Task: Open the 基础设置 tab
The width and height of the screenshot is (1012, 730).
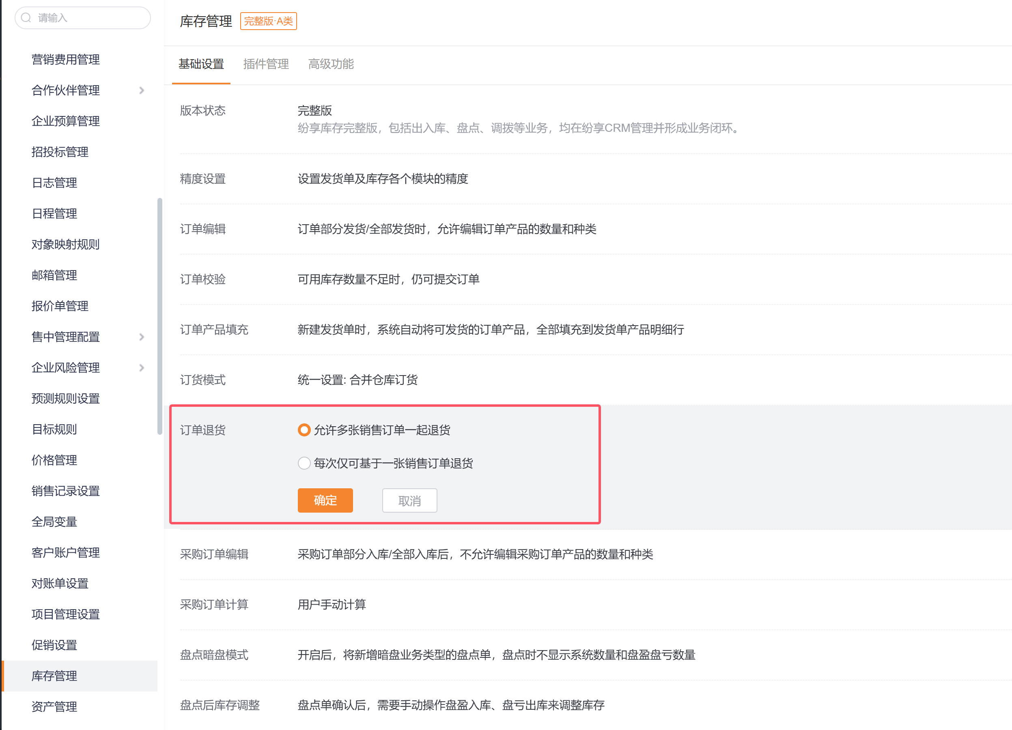Action: pyautogui.click(x=201, y=64)
